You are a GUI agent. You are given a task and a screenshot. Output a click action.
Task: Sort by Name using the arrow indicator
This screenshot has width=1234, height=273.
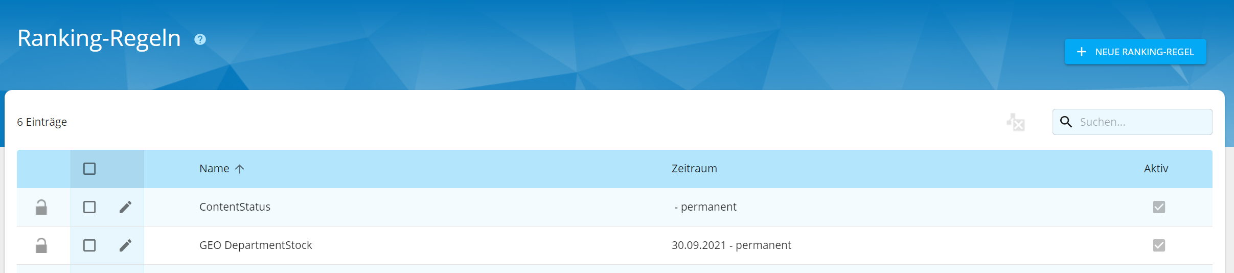click(x=239, y=169)
